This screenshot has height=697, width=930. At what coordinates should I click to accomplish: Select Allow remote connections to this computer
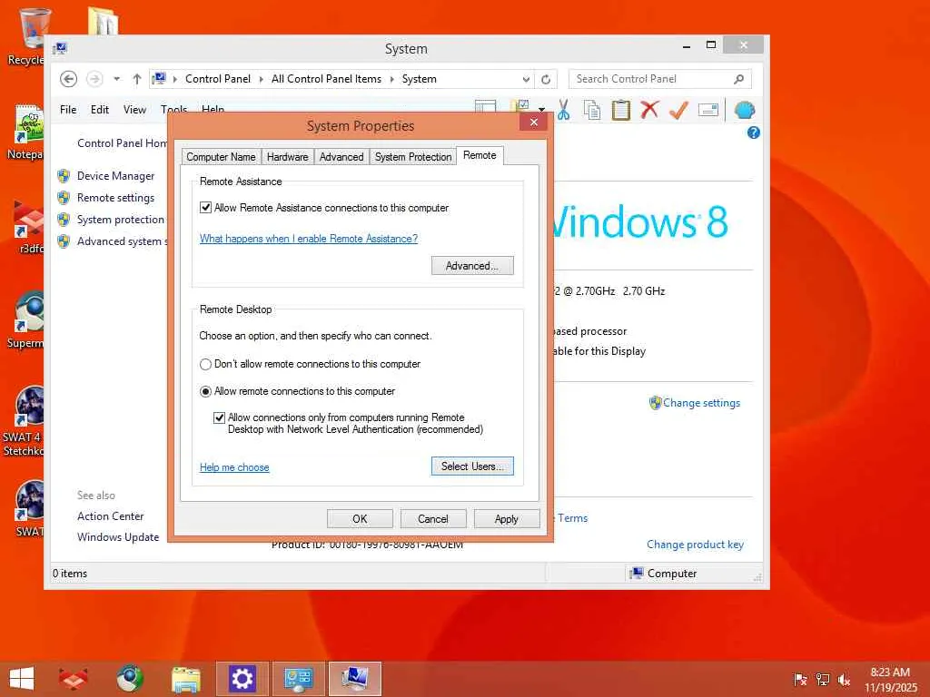[x=206, y=391]
